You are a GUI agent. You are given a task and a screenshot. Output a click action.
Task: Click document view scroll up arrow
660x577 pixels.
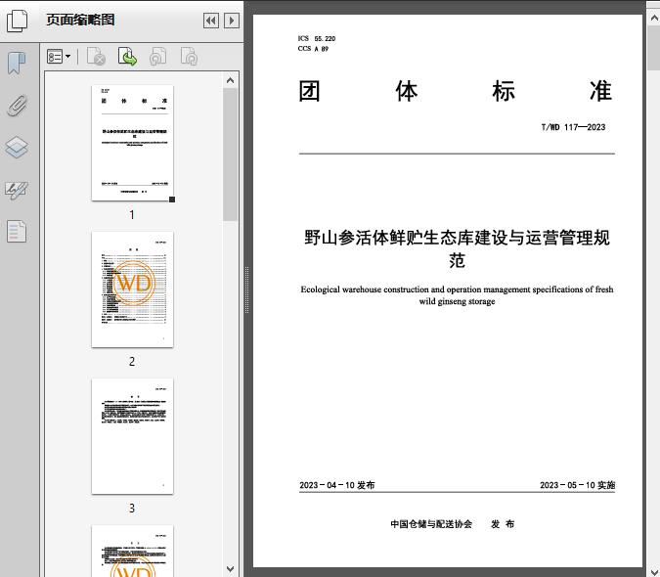654,18
